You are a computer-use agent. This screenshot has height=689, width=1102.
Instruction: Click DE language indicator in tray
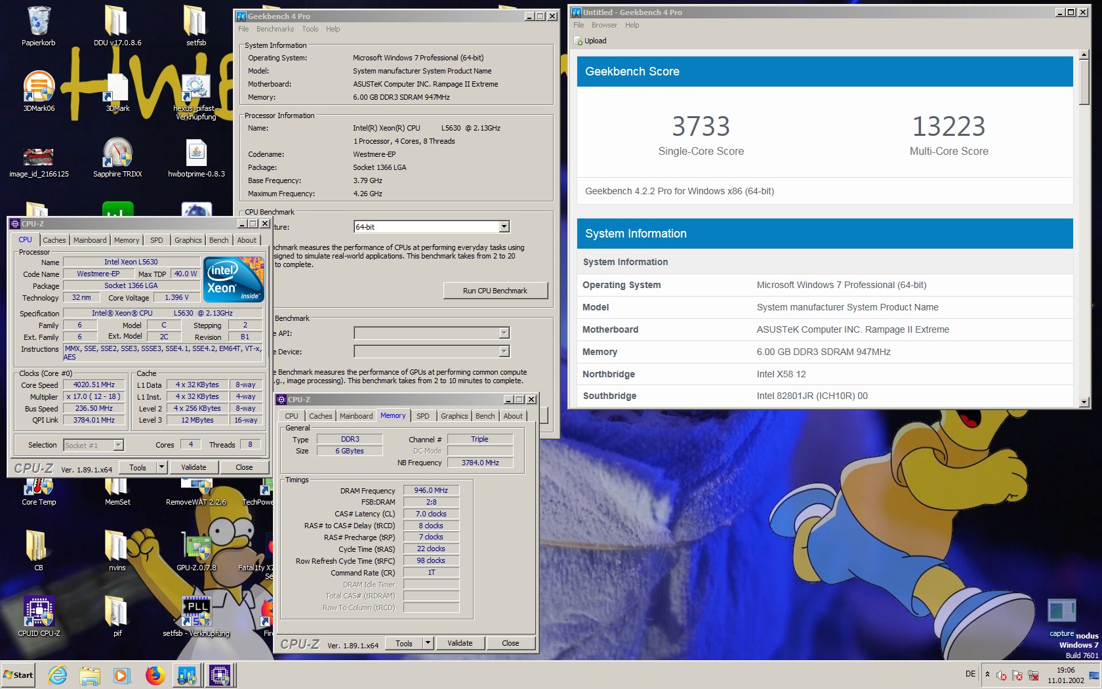971,674
